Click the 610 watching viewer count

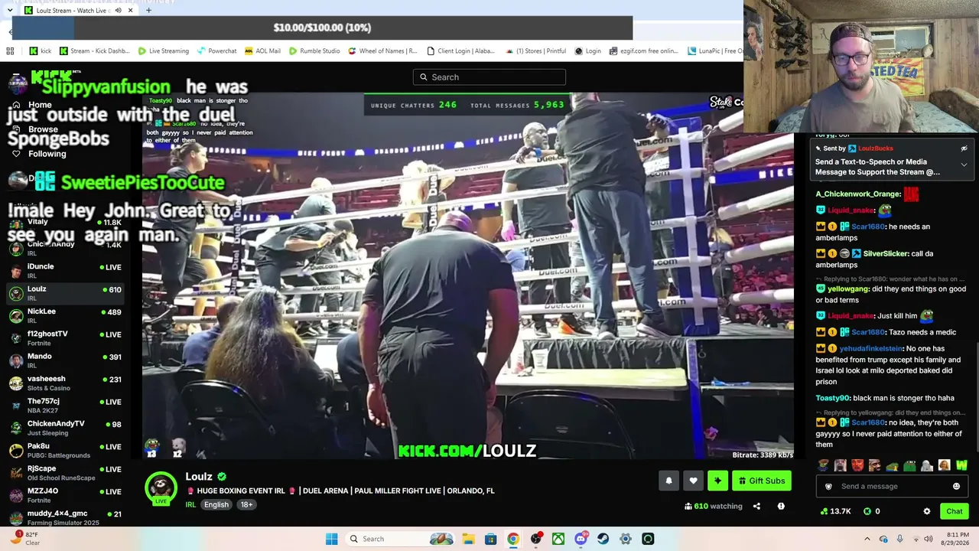point(714,506)
